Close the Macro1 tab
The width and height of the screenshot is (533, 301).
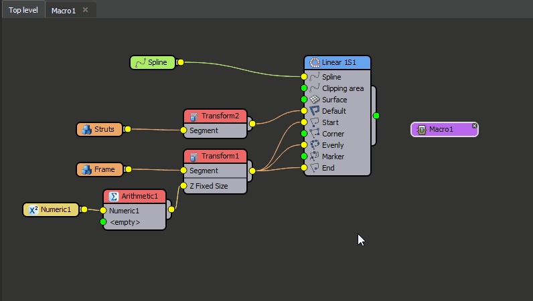click(x=85, y=10)
